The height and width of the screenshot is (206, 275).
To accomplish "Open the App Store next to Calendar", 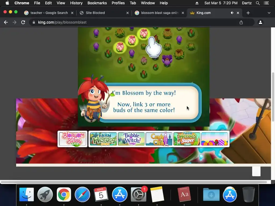I will [x=120, y=194].
